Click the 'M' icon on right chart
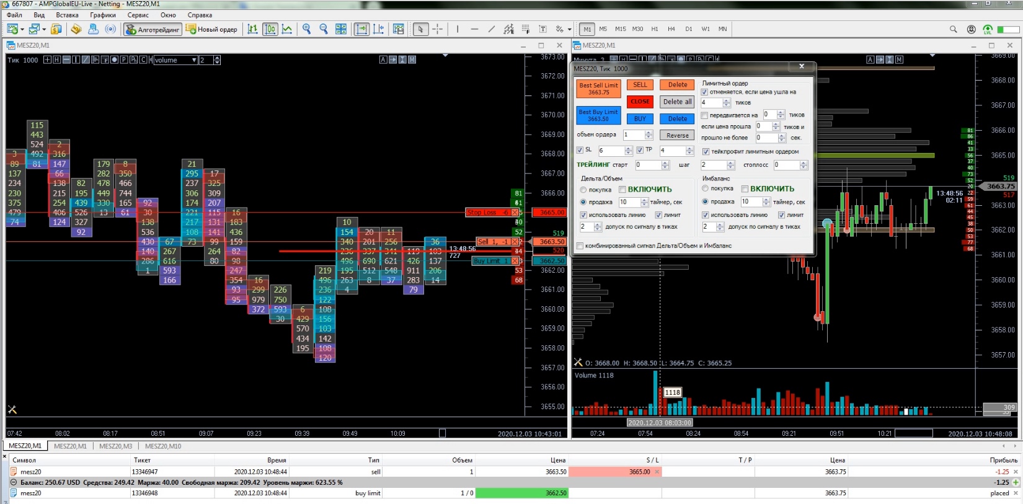The width and height of the screenshot is (1023, 504). (x=899, y=60)
